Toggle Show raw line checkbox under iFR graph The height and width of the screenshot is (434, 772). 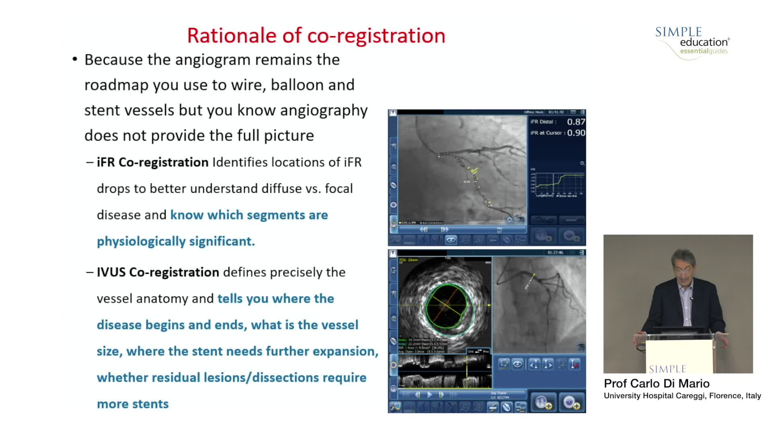click(557, 196)
